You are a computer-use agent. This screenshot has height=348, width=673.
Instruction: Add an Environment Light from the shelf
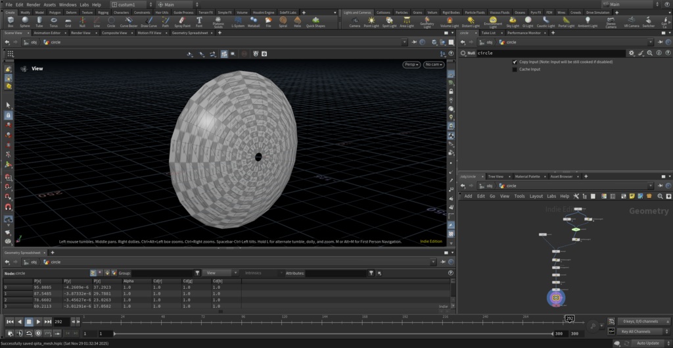[493, 22]
